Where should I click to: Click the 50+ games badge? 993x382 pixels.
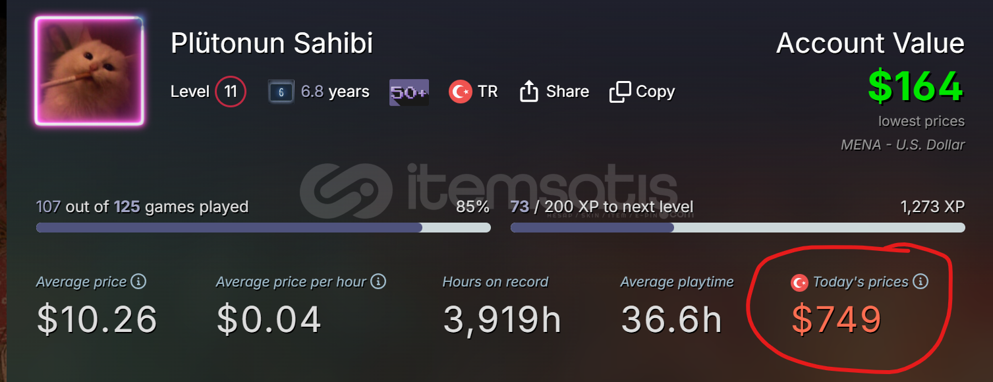coord(409,92)
